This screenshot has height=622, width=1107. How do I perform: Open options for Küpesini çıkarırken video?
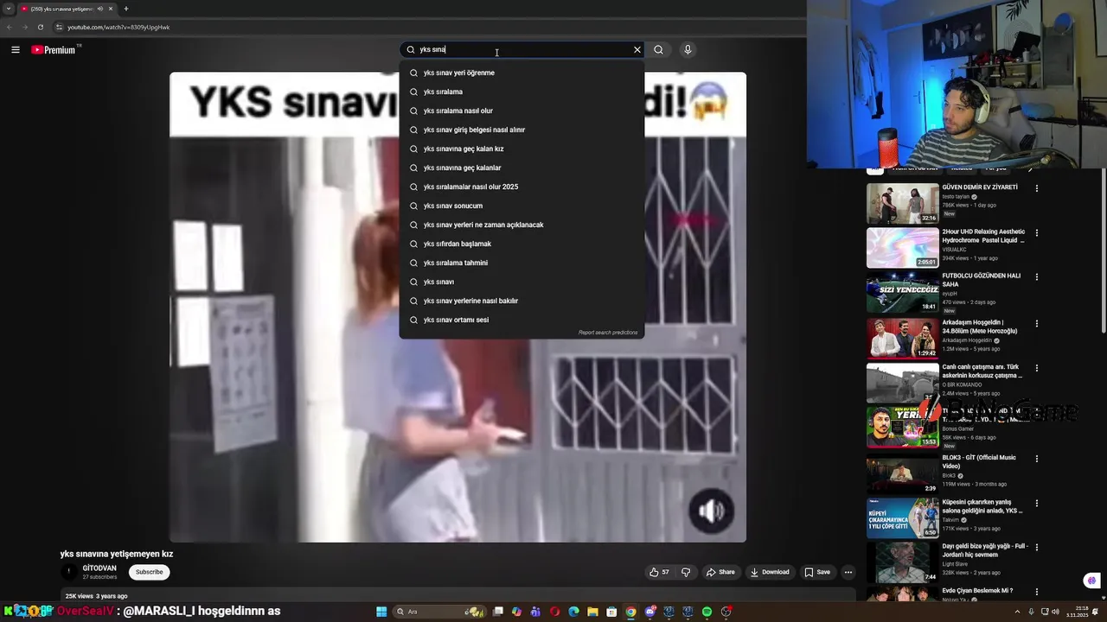click(x=1037, y=504)
